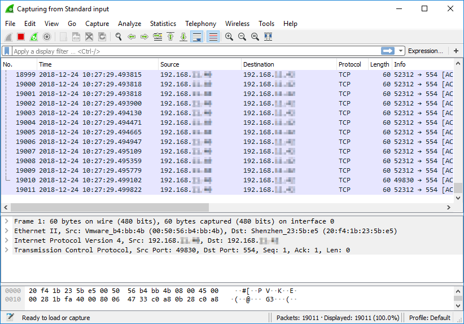
Task: Add a filter button with plus sign
Action: coord(456,51)
